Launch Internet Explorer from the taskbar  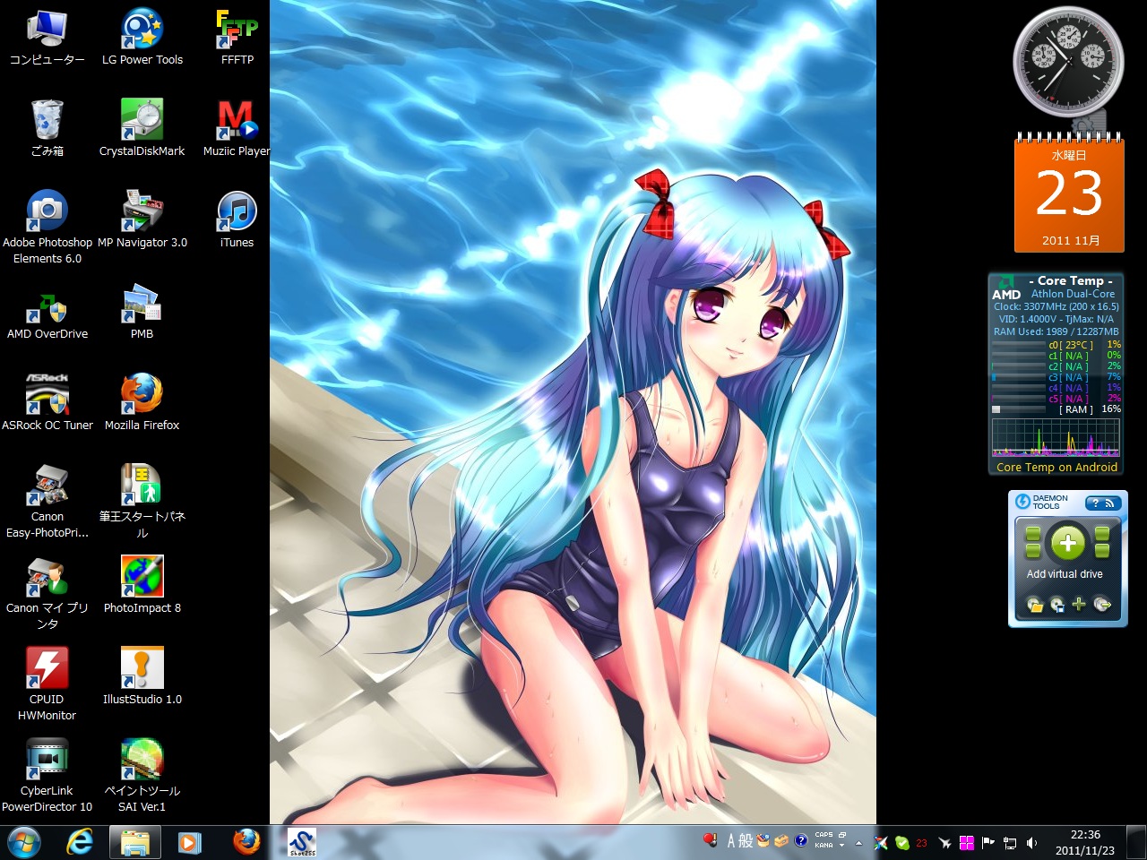pos(81,842)
